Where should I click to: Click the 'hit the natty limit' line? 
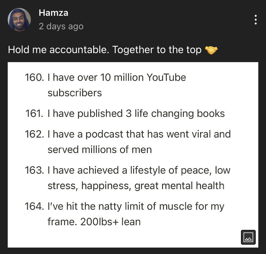136,206
